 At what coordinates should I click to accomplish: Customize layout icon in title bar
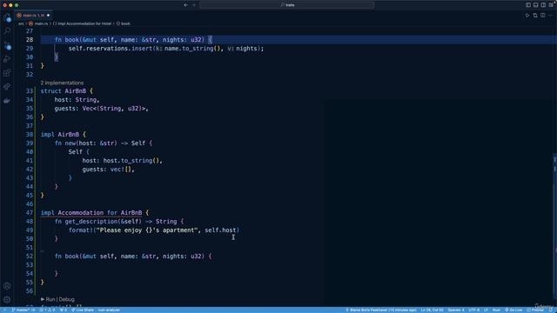coord(551,5)
